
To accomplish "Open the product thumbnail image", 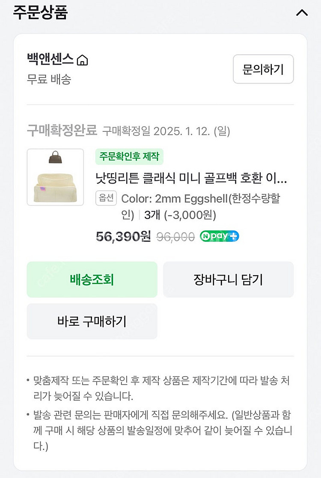I will point(55,177).
